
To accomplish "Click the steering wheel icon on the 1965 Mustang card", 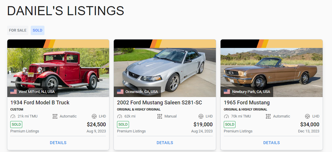I will point(307,116).
